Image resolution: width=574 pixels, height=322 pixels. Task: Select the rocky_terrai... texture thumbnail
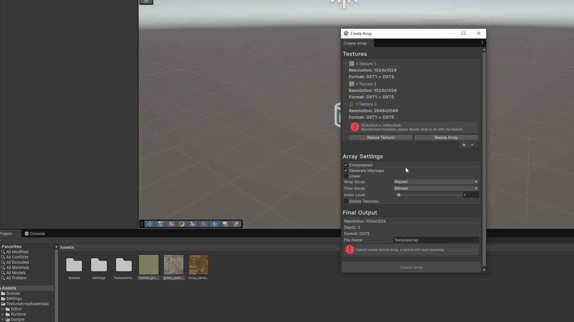(x=198, y=264)
